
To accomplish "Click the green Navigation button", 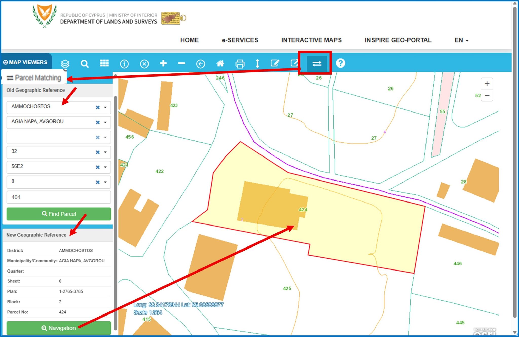I will click(59, 328).
